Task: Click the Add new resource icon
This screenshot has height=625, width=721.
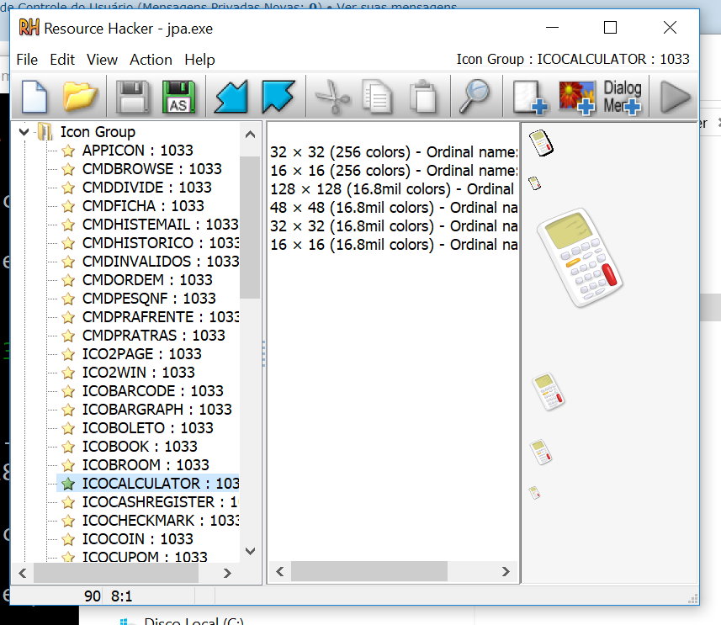Action: coord(530,97)
